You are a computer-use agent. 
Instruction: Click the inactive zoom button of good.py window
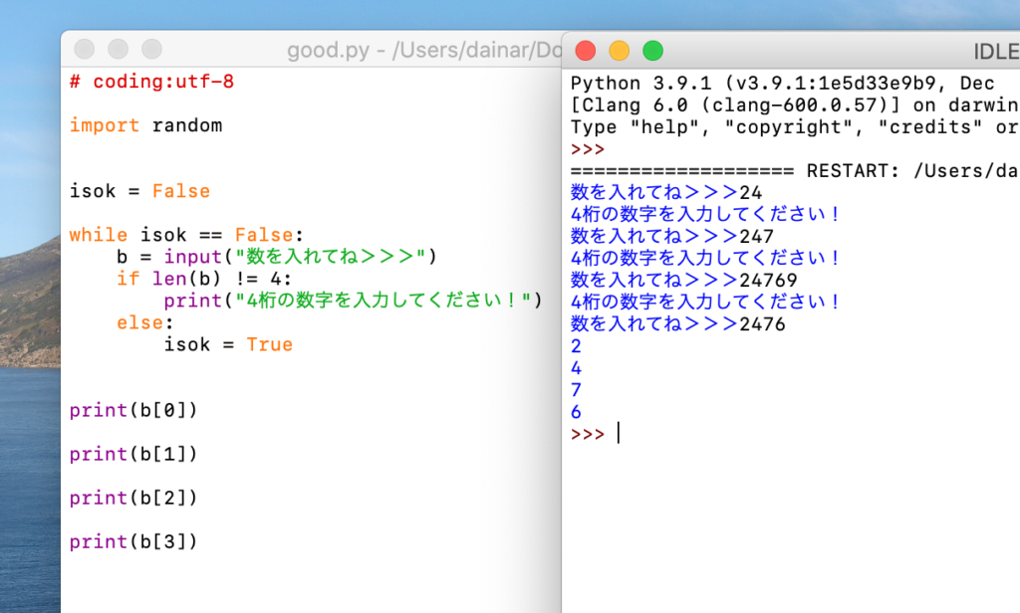pos(152,50)
